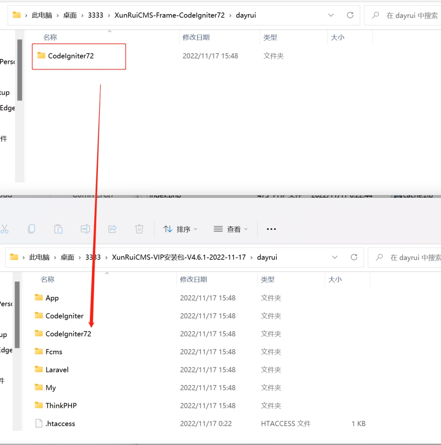The width and height of the screenshot is (441, 445).
Task: Select the ThinkPHP folder
Action: coord(61,405)
